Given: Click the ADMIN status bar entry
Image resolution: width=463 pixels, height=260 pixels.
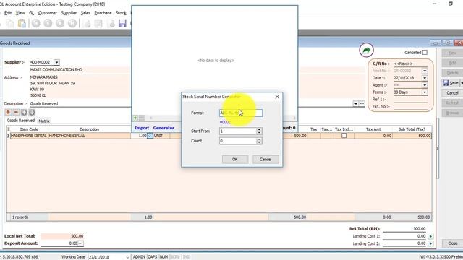Looking at the screenshot, I should click(138, 257).
